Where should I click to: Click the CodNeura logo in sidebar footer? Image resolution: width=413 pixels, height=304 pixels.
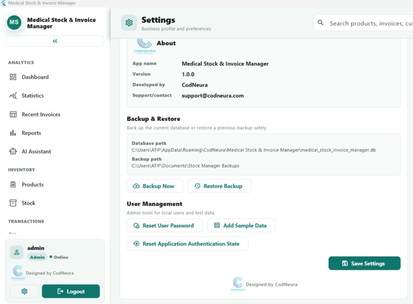18,273
